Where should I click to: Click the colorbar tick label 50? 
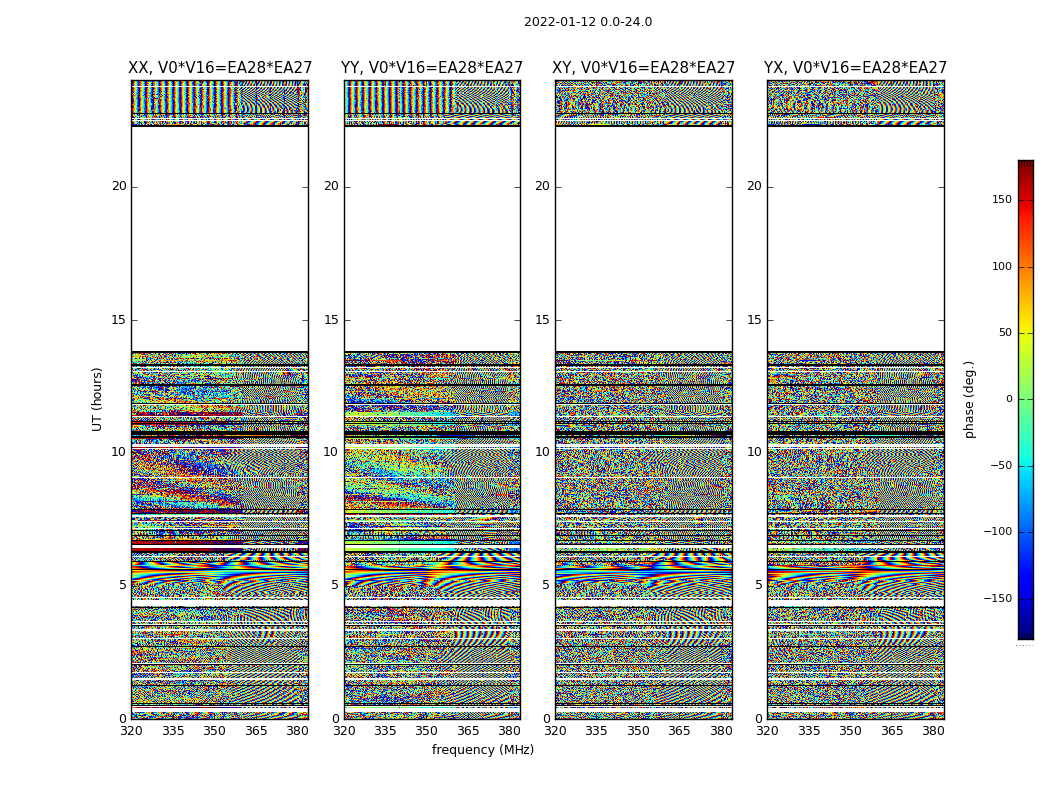1005,333
